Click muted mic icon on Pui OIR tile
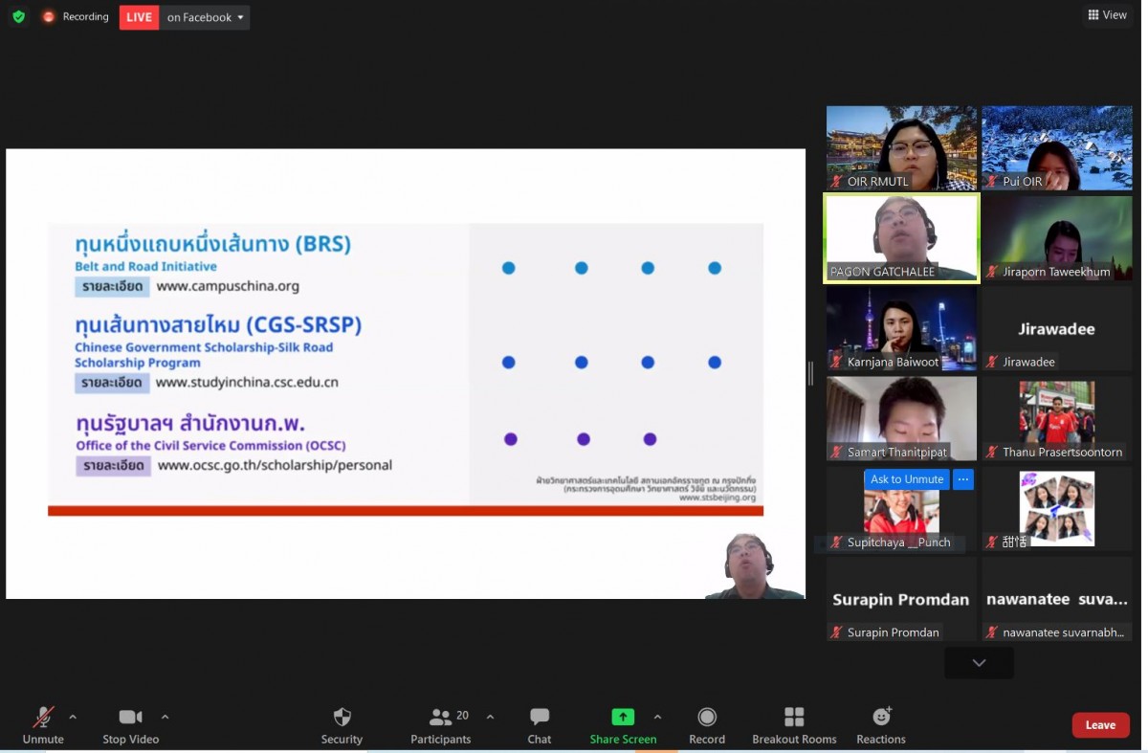Screen dimensions: 1148x753 click(992, 181)
